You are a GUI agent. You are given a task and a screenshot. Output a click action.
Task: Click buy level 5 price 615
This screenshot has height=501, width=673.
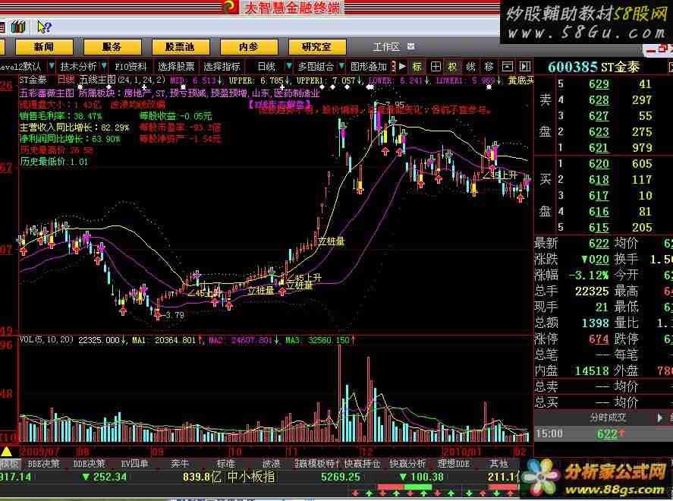pyautogui.click(x=599, y=228)
